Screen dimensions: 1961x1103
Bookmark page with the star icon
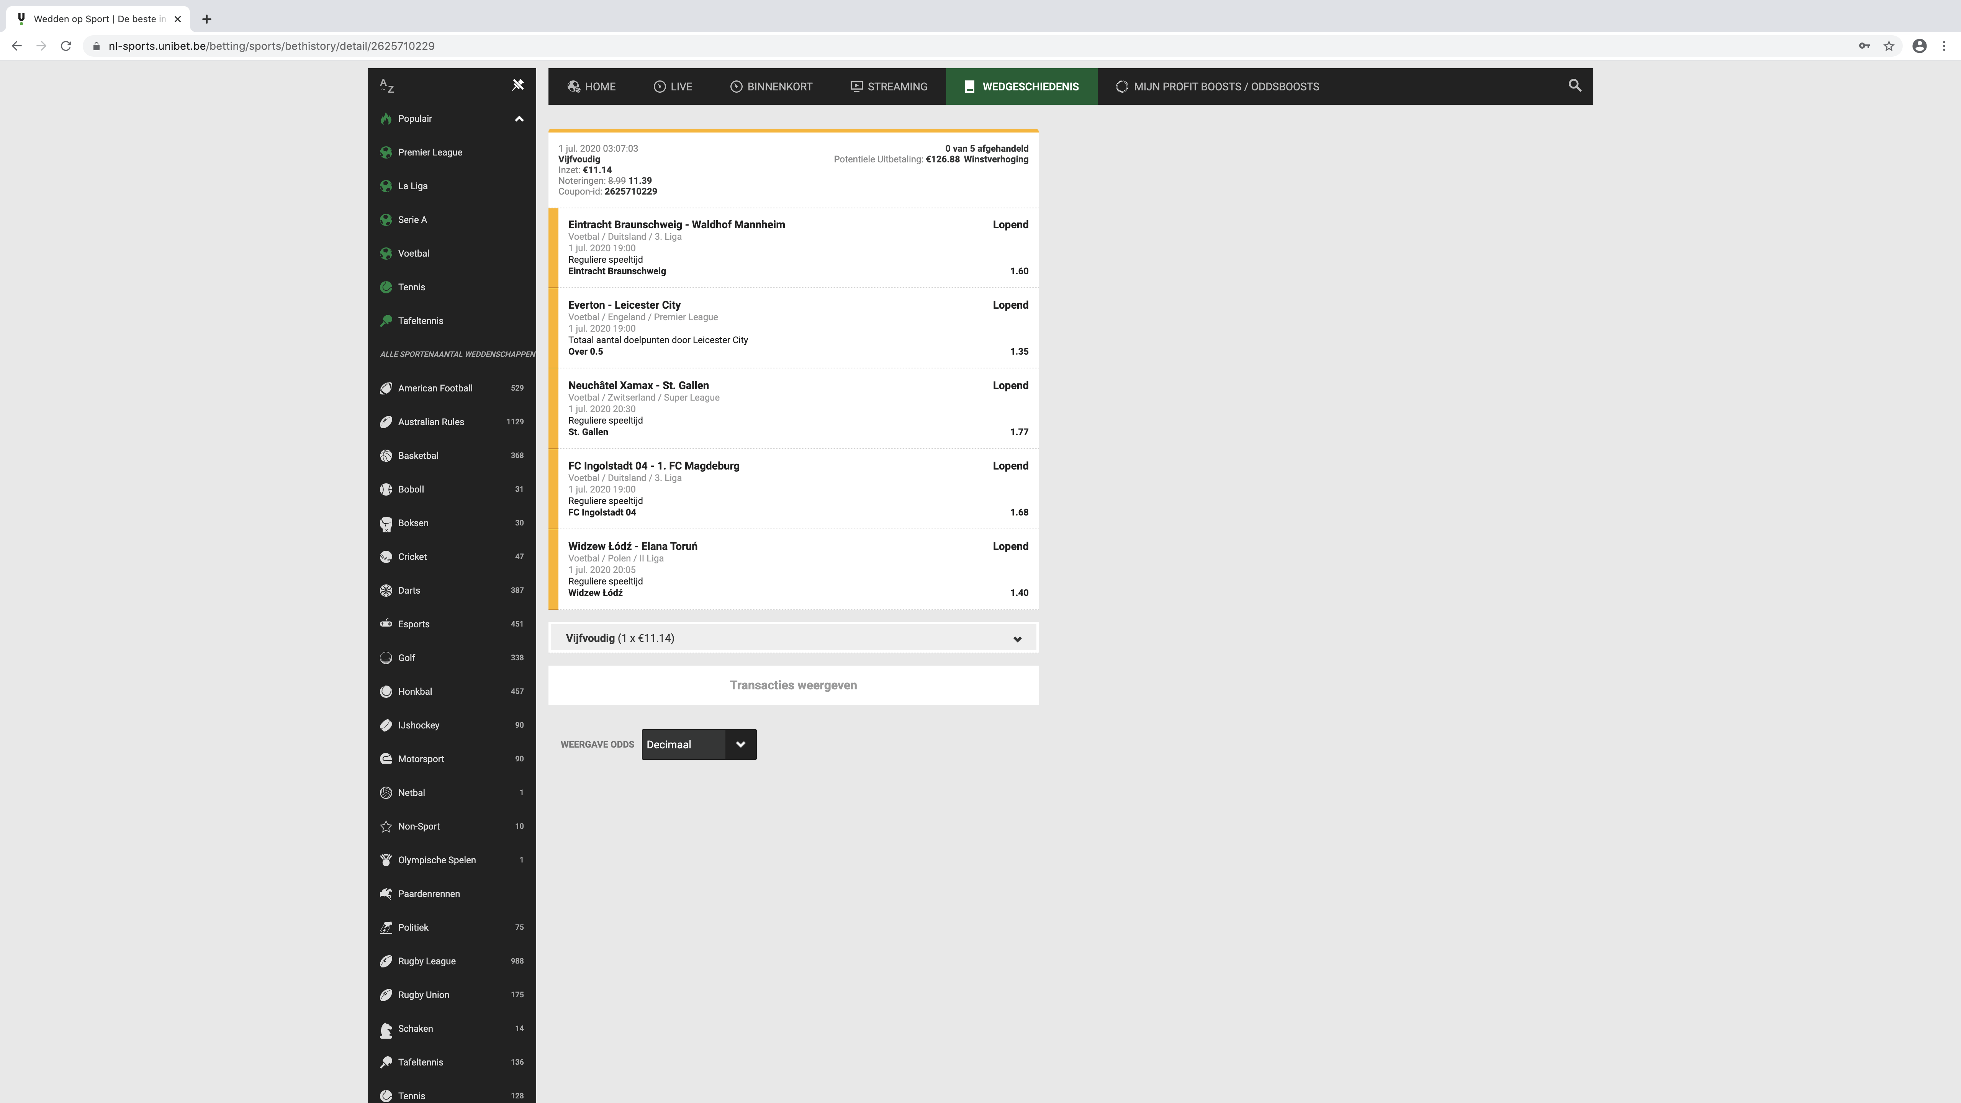[x=1889, y=46]
